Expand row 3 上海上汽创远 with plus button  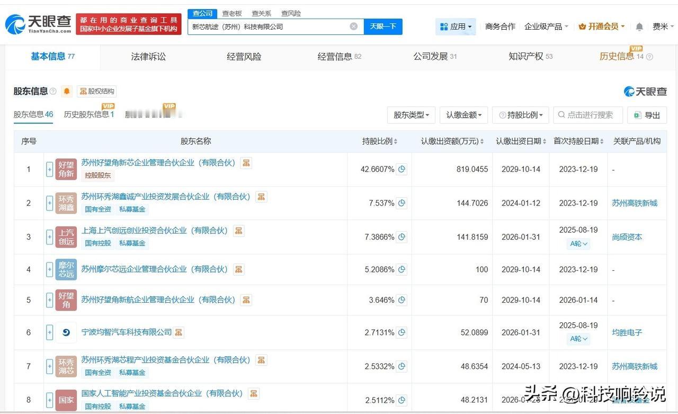click(x=50, y=237)
